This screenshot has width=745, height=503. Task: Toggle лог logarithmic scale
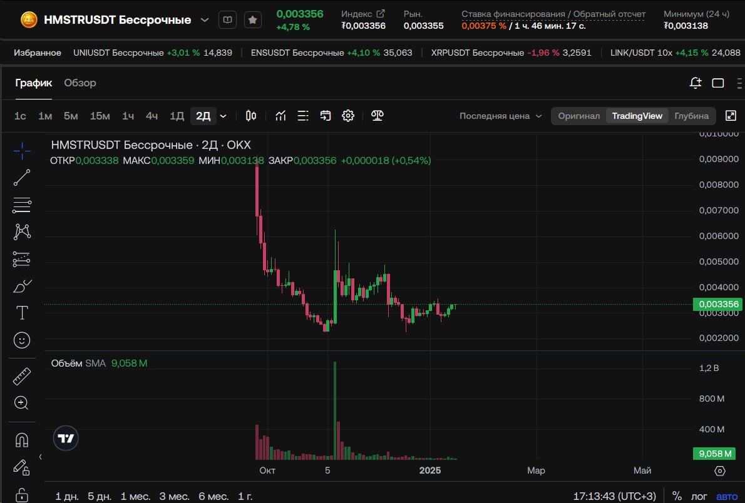(x=699, y=496)
